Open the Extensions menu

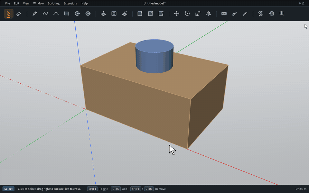click(70, 3)
